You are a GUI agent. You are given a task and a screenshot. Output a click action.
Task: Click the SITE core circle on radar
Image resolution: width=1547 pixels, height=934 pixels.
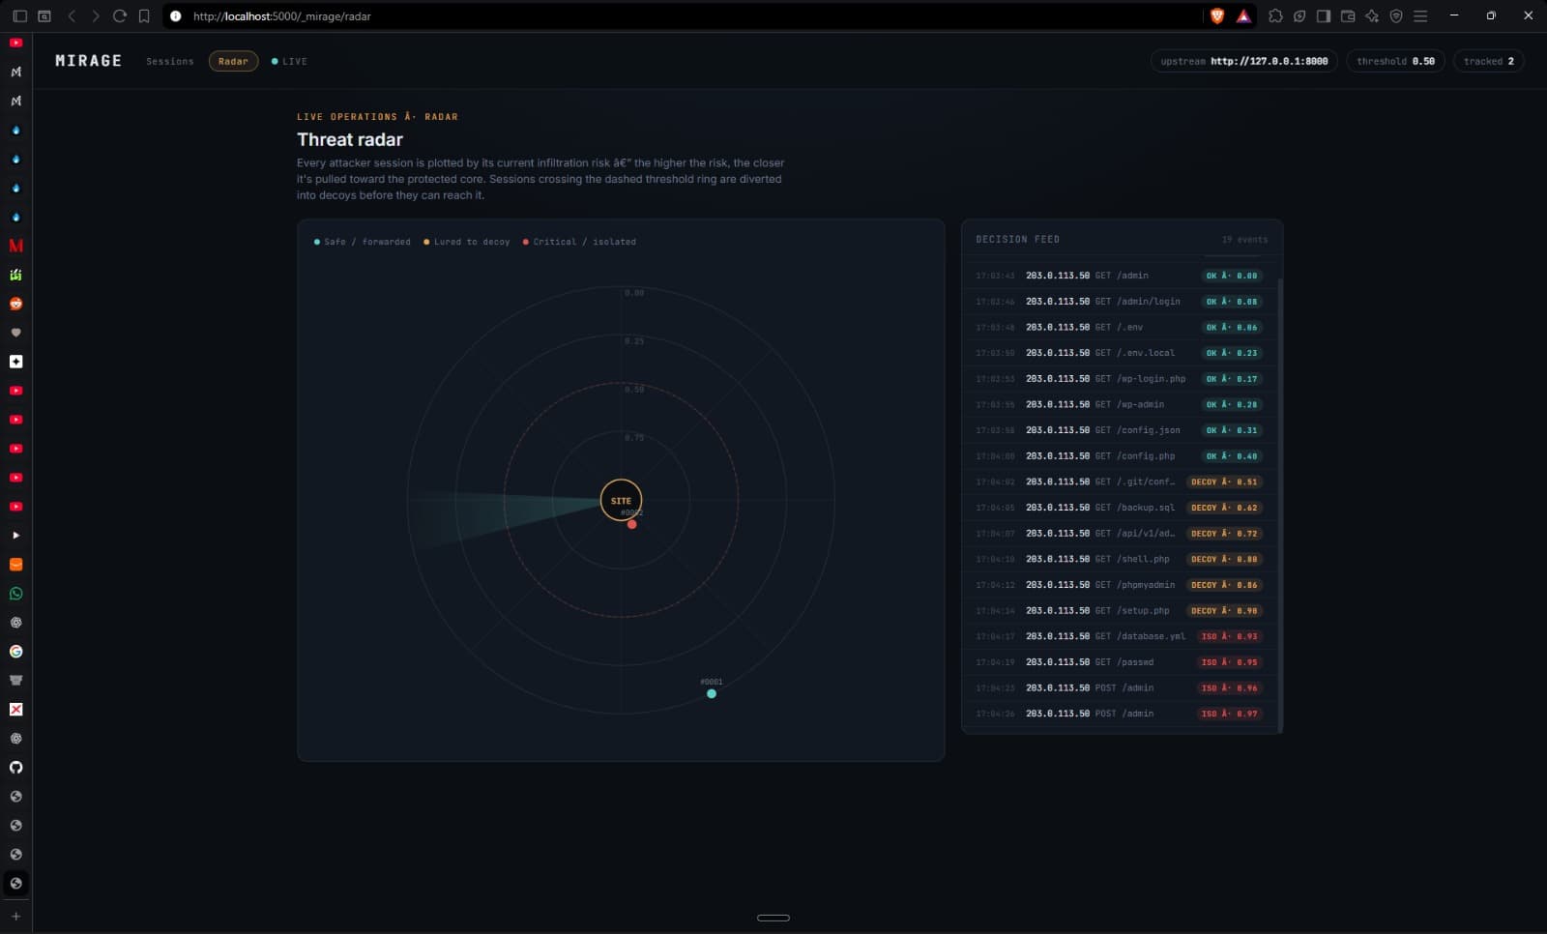click(621, 500)
